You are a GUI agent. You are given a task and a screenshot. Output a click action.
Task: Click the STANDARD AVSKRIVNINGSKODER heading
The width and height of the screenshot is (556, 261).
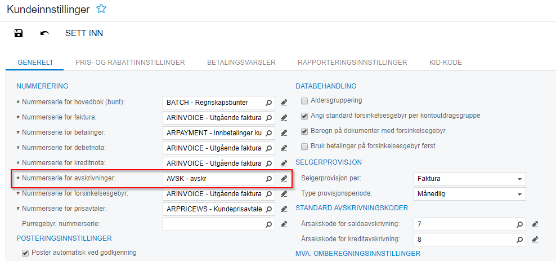pyautogui.click(x=352, y=208)
